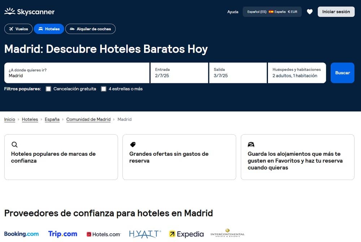Click the 'Filtros populares:' label
Screen dimensions: 361x242
point(22,89)
